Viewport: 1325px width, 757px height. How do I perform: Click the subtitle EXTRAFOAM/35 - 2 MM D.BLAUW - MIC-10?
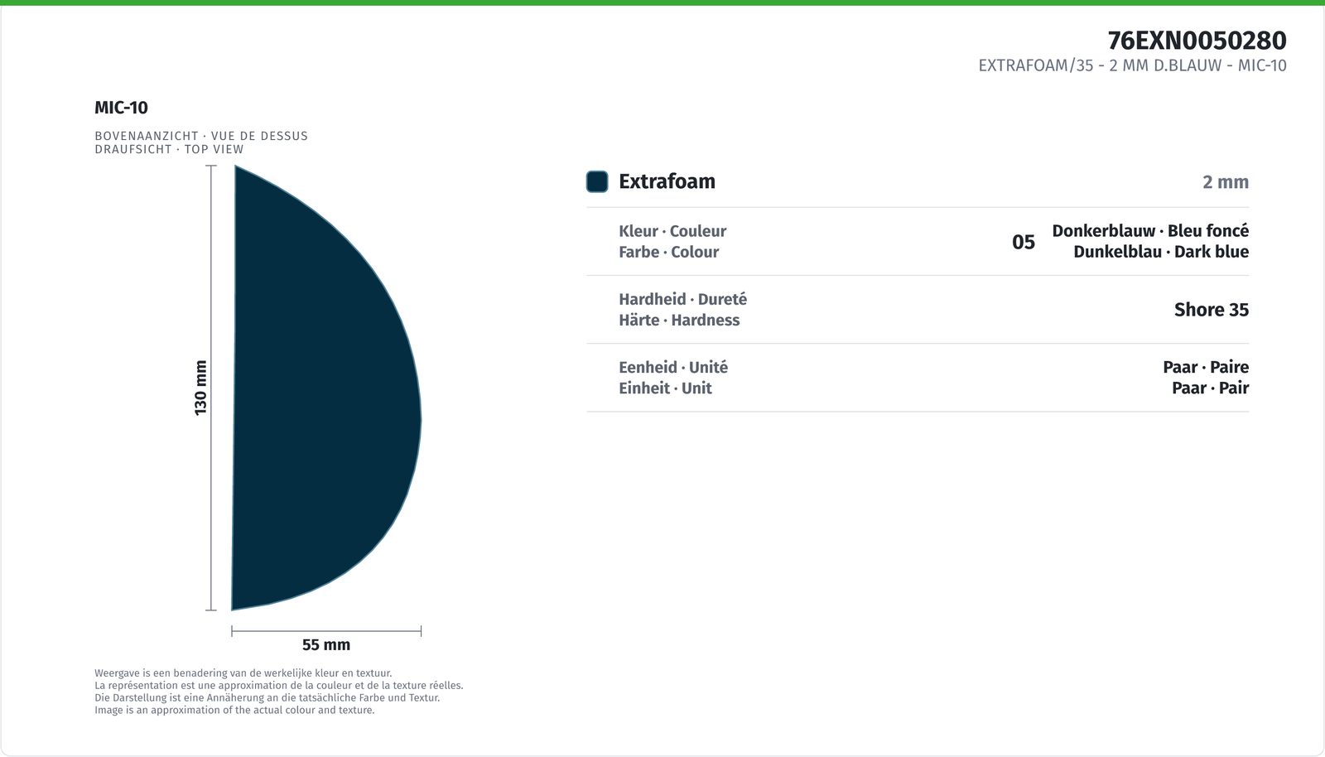(x=1132, y=65)
